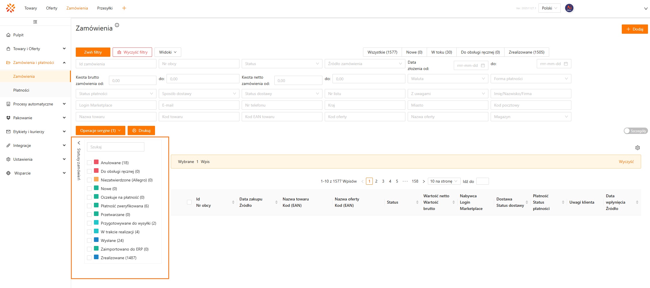The width and height of the screenshot is (650, 288).
Task: Click the Wyczyść link in selection bar
Action: coord(626,162)
